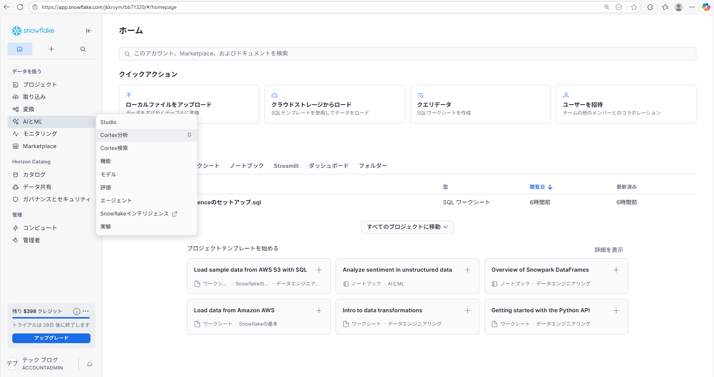This screenshot has height=377, width=714.
Task: Switch to the ノートブック tab
Action: [x=247, y=166]
